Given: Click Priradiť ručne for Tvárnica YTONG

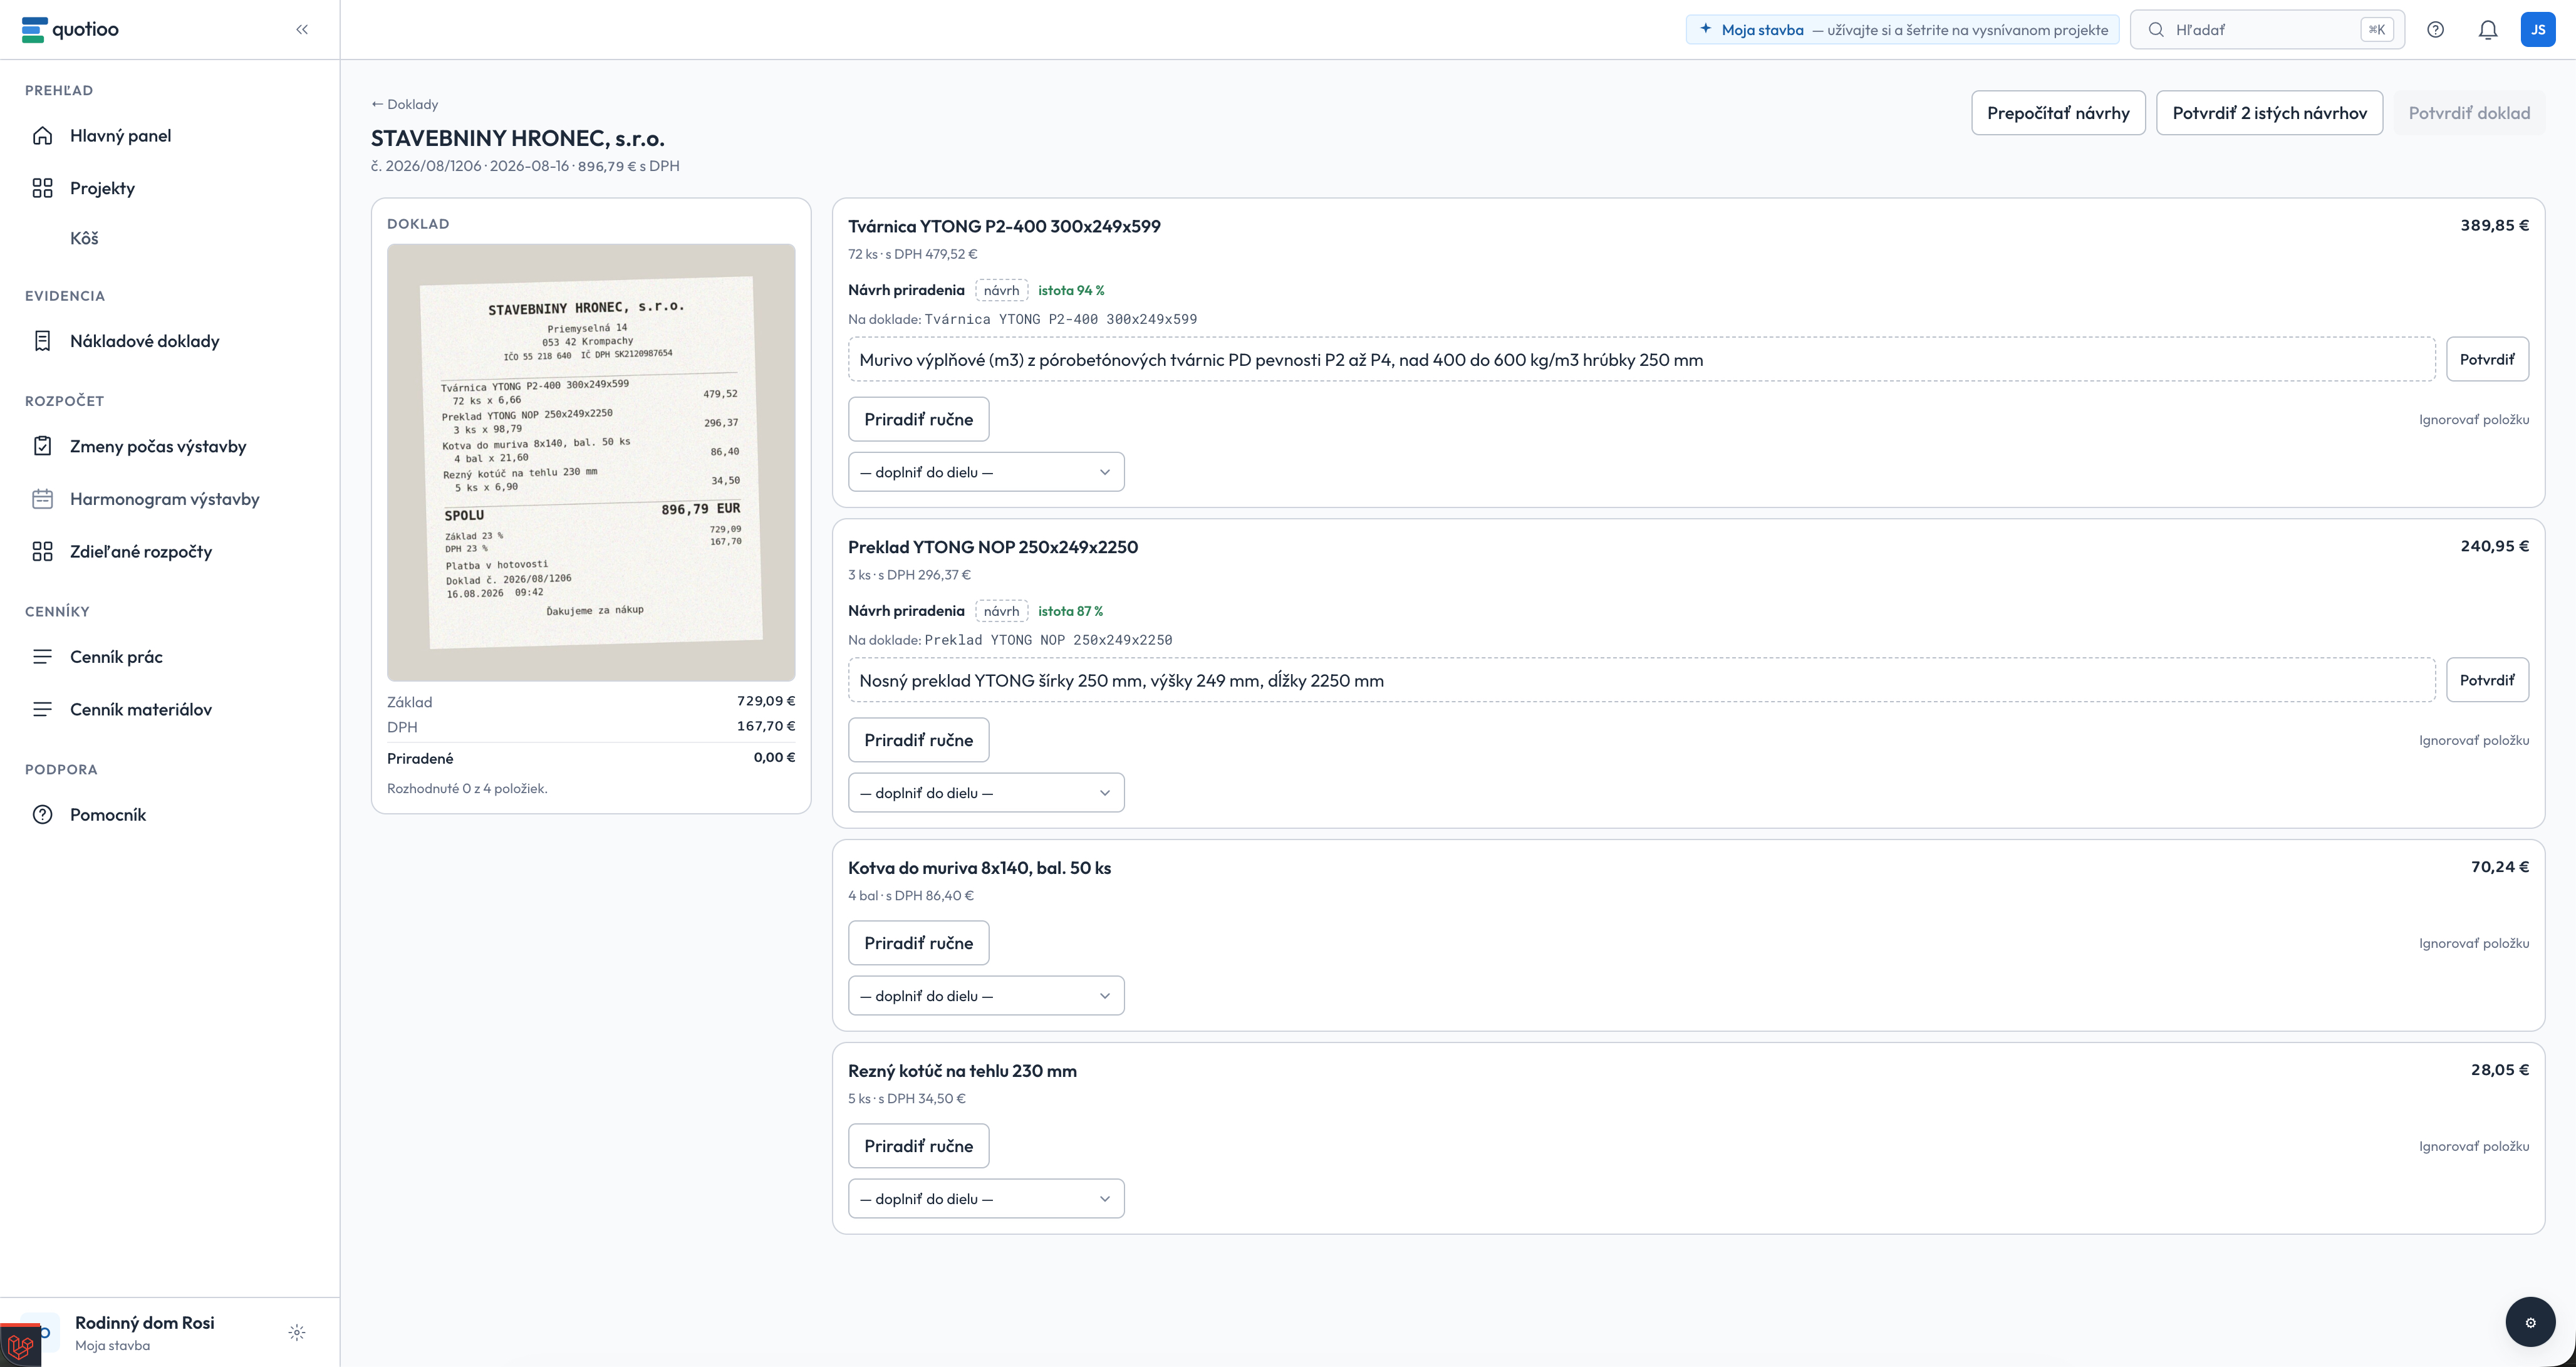Looking at the screenshot, I should (x=918, y=419).
